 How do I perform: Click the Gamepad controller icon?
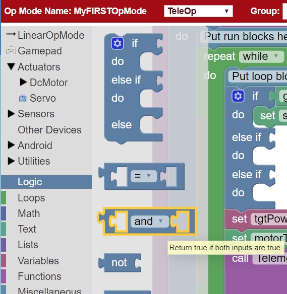click(11, 50)
